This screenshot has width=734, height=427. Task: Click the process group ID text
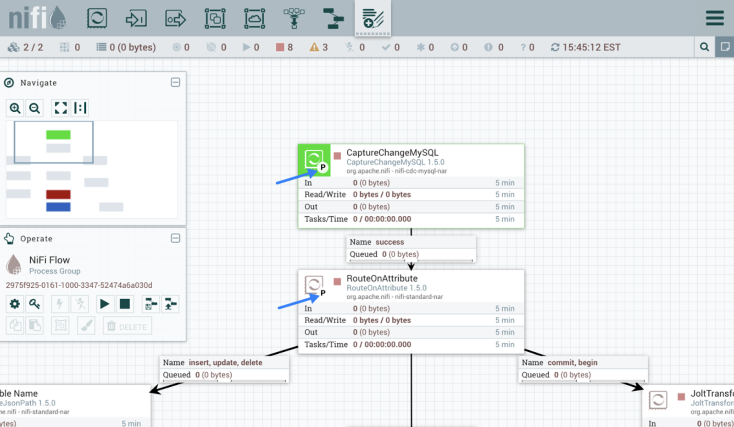coord(79,285)
